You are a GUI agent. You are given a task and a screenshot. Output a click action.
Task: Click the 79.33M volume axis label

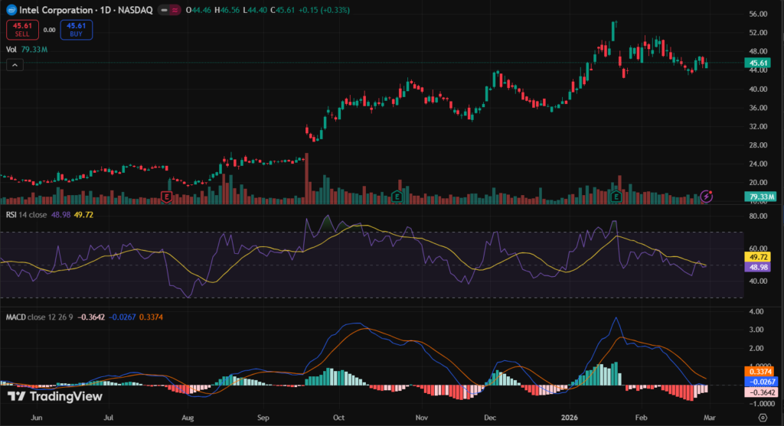[761, 197]
